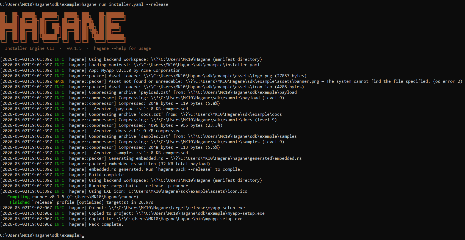Screen dimensions: 465x240
Task: Click "Compressing archive 'payload.zst'" line
Action: 148,92
